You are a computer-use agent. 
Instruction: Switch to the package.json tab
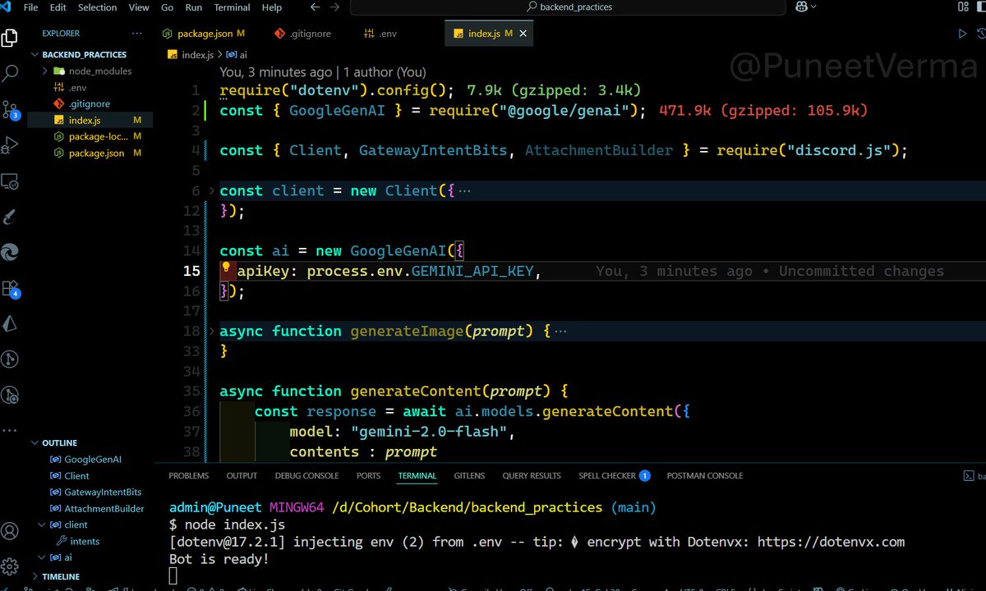(205, 34)
